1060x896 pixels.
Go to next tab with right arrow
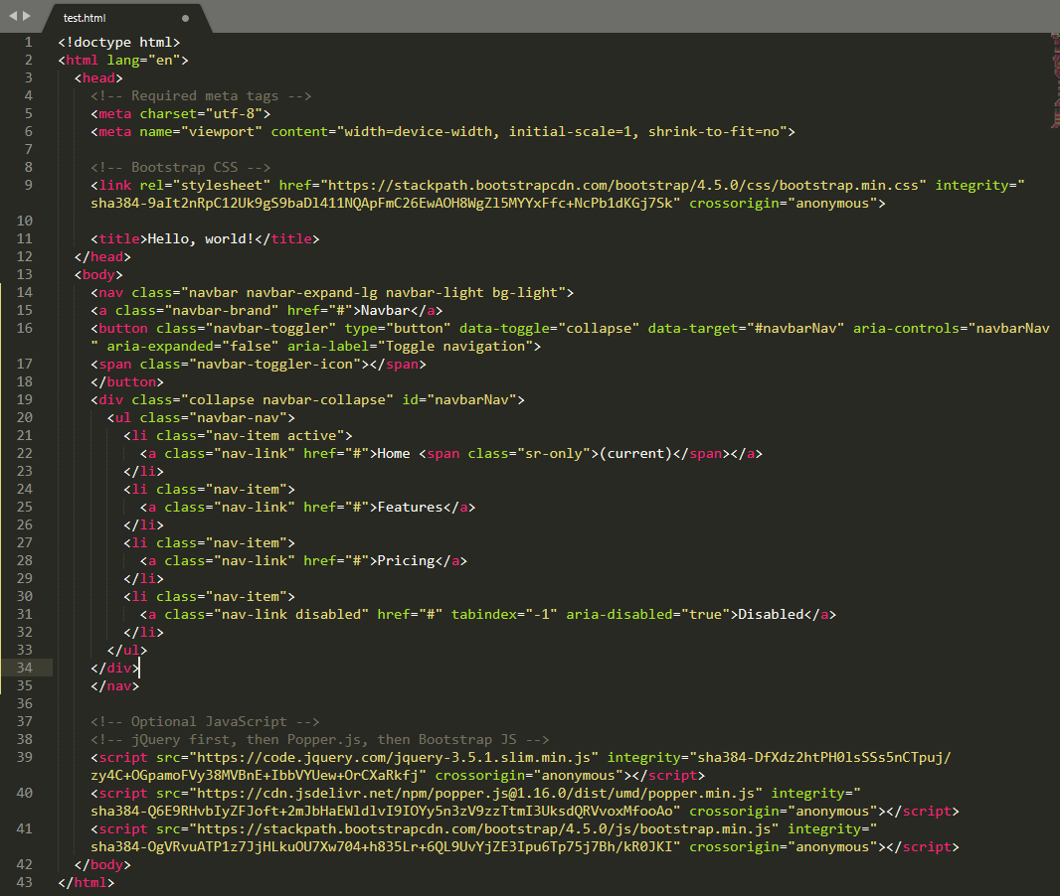coord(27,16)
